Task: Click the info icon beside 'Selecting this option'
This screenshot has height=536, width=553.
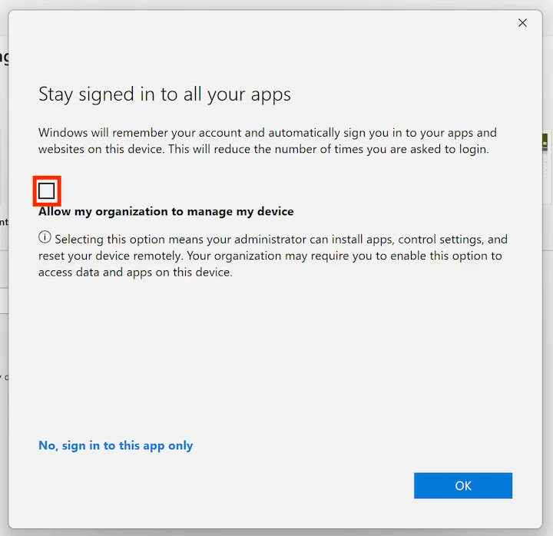Action: [45, 238]
